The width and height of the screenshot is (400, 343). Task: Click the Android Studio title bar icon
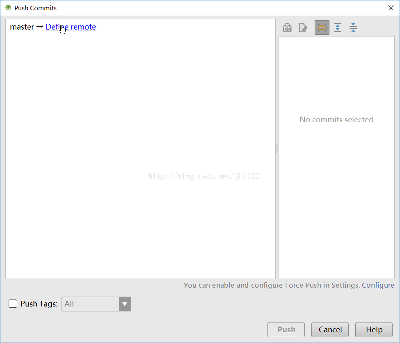(8, 8)
